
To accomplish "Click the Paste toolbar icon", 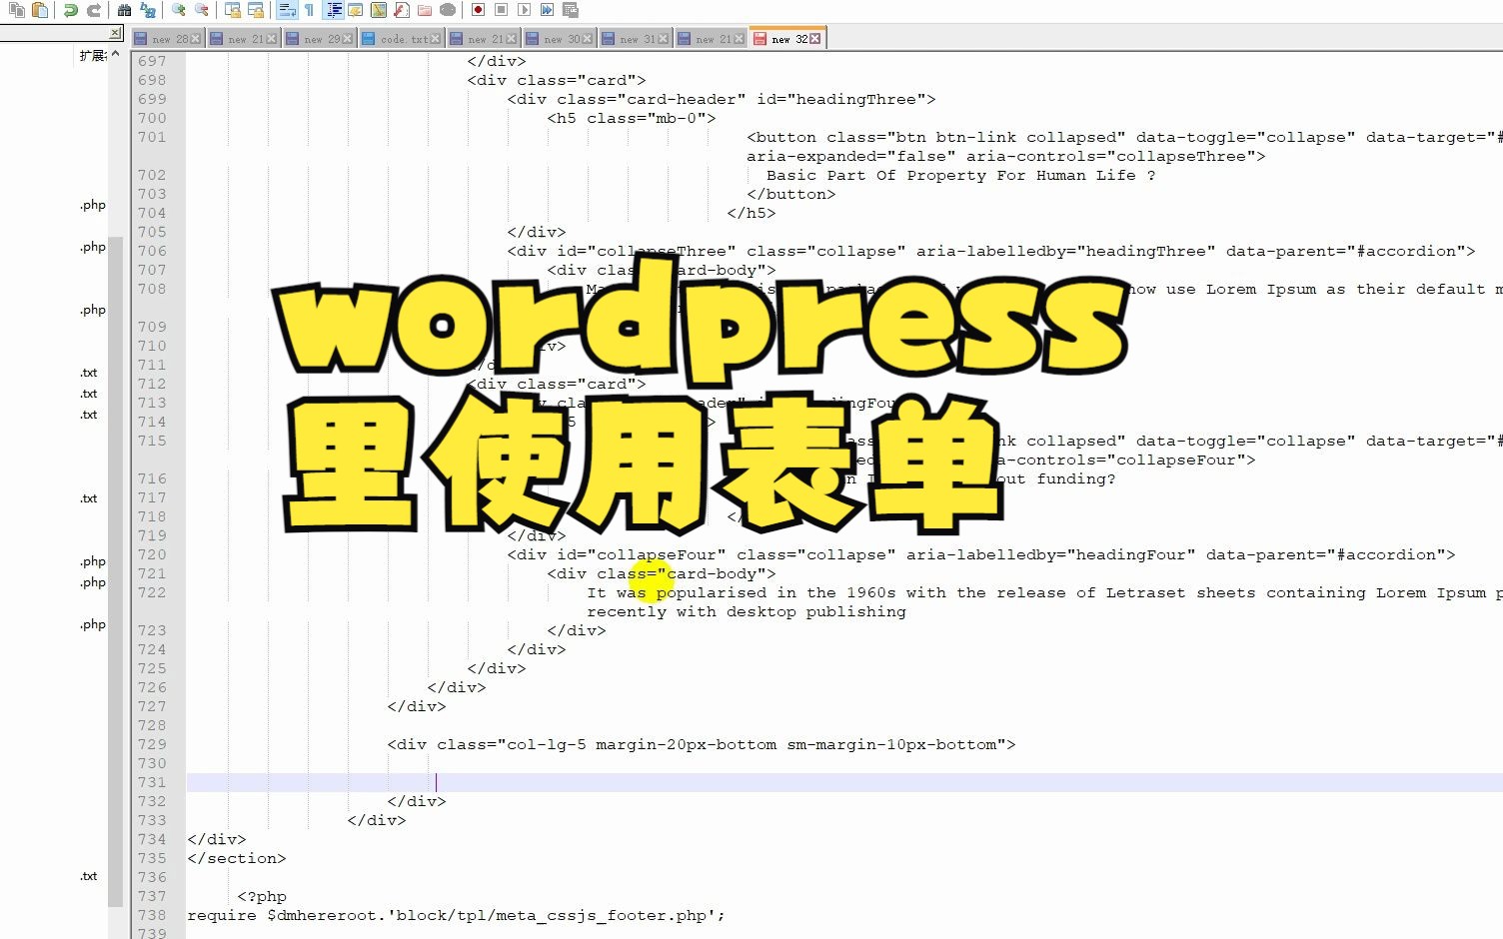I will 40,10.
